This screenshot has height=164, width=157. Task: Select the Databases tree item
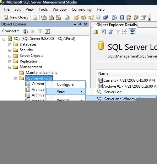pyautogui.click(x=28, y=44)
